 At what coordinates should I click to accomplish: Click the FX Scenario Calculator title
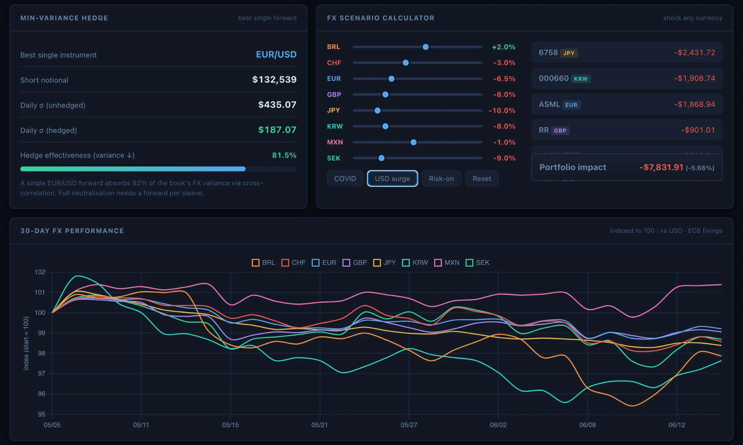pos(380,18)
